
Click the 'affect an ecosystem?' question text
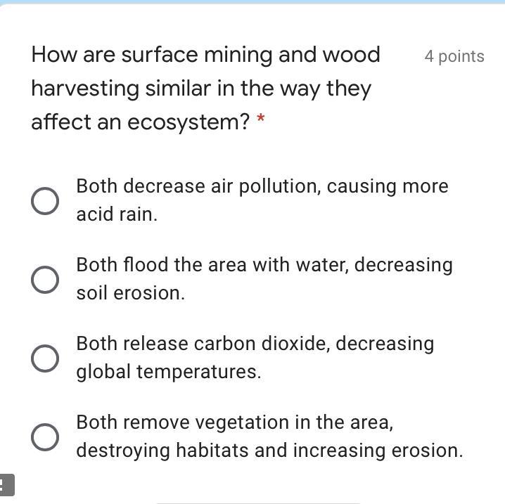point(140,122)
